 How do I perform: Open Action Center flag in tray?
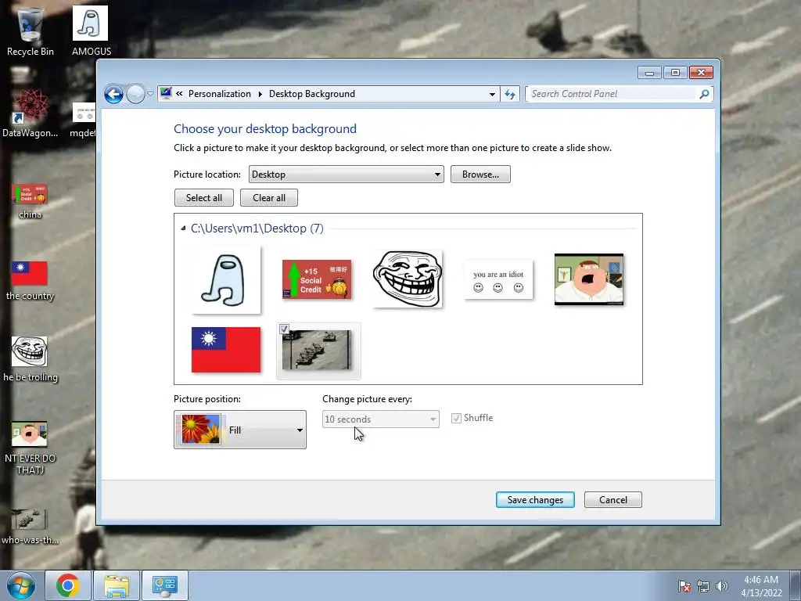[684, 586]
